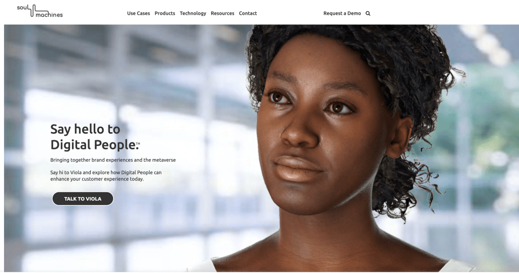Image resolution: width=519 pixels, height=273 pixels.
Task: Go to the Contact page
Action: (x=248, y=13)
